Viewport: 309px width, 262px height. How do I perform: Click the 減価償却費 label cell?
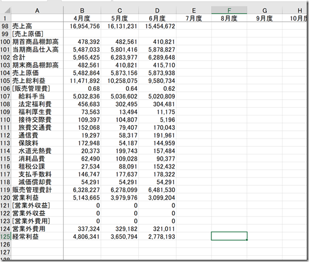coord(37,182)
